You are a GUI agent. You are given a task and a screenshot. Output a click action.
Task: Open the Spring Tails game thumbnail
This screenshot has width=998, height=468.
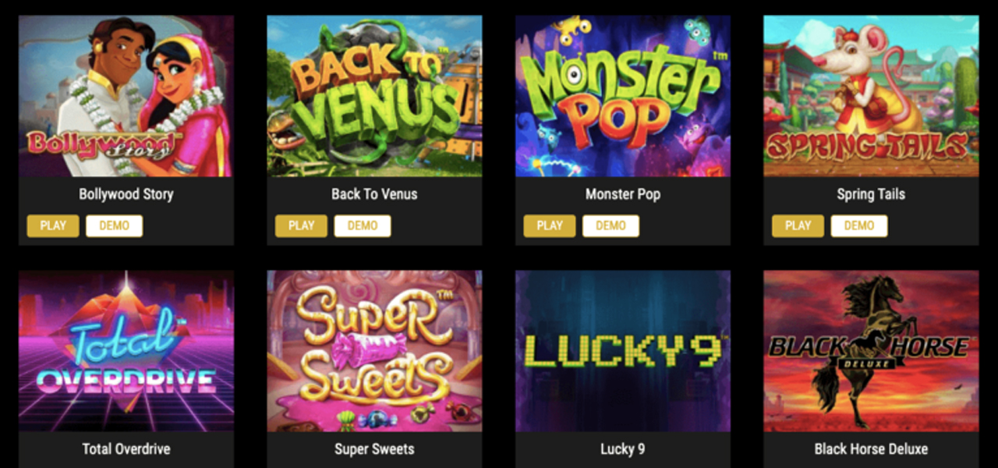pyautogui.click(x=871, y=96)
